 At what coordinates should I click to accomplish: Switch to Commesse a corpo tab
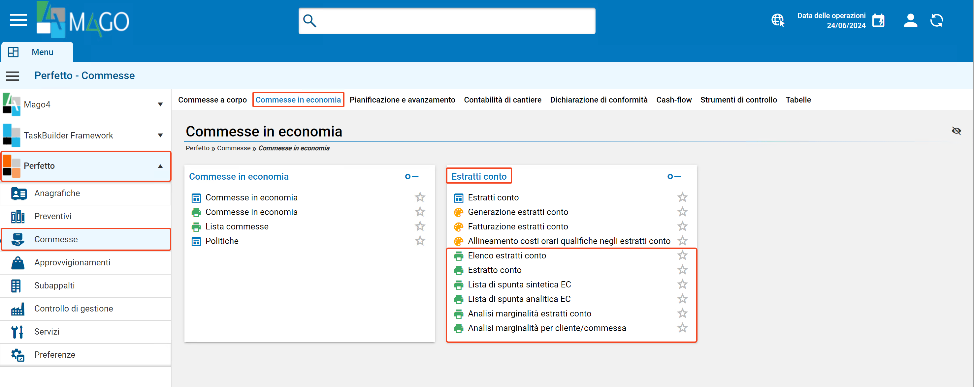coord(212,100)
